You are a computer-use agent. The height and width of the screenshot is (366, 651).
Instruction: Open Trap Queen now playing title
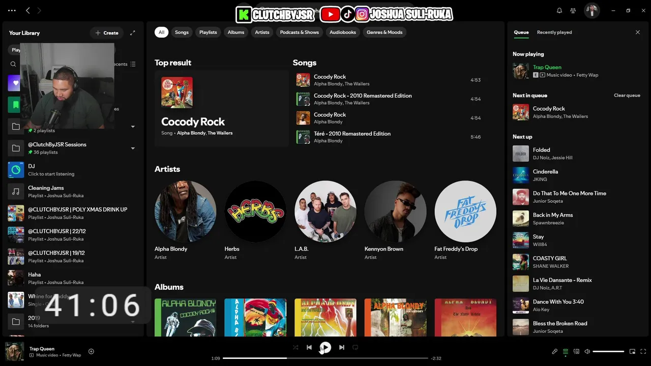coord(547,67)
